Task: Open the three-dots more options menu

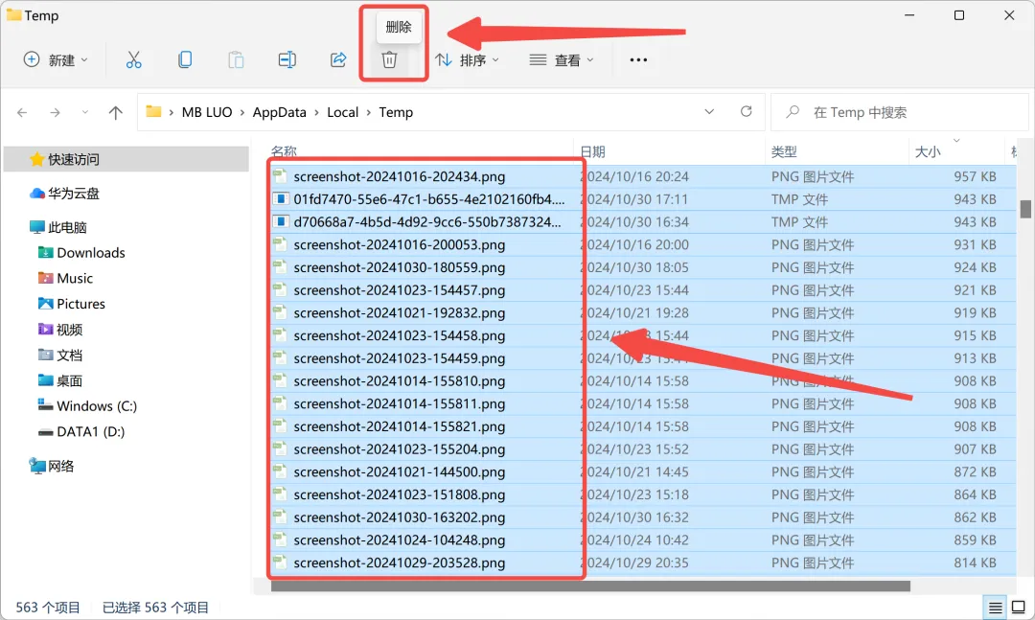Action: click(x=638, y=60)
